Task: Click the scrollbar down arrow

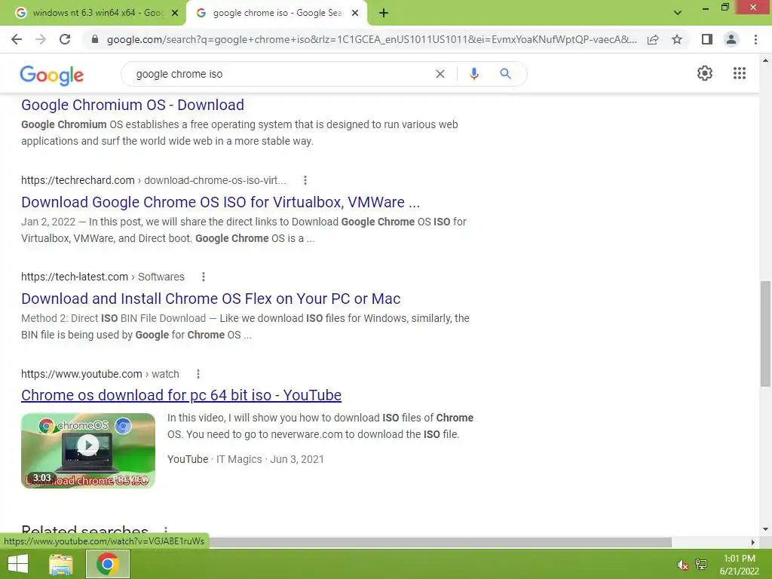Action: (765, 529)
